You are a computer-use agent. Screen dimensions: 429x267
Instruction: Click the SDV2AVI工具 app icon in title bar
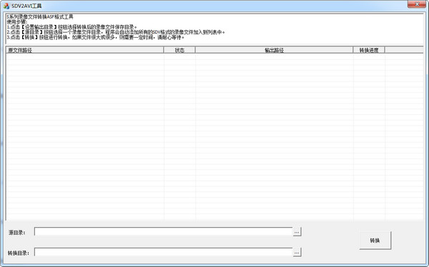(x=6, y=6)
